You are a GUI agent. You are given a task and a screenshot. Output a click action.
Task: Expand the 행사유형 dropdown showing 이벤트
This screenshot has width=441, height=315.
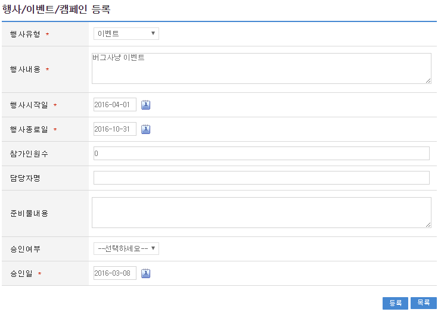tap(126, 34)
